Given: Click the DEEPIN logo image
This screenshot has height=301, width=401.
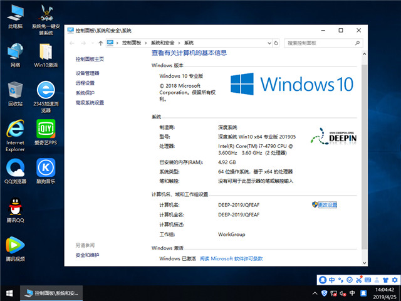Looking at the screenshot, I should coord(333,137).
